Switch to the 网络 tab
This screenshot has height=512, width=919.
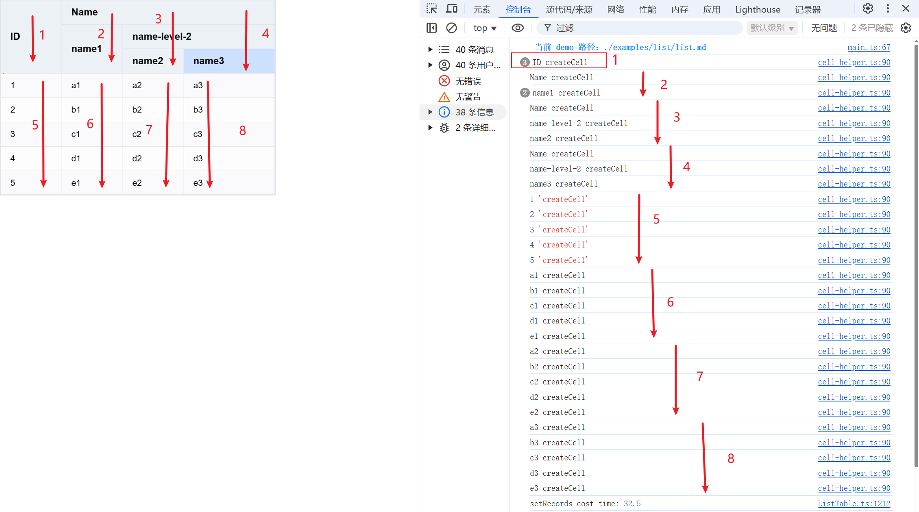click(615, 9)
